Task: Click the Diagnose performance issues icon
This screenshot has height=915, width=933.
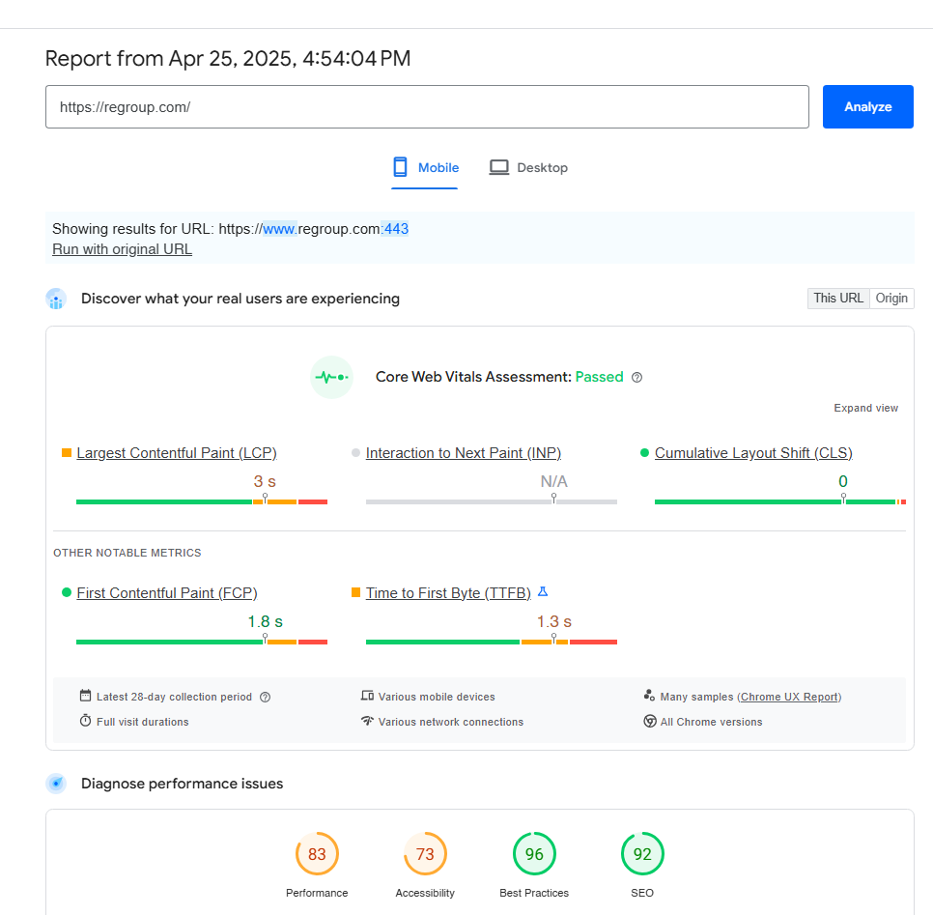Action: click(56, 784)
